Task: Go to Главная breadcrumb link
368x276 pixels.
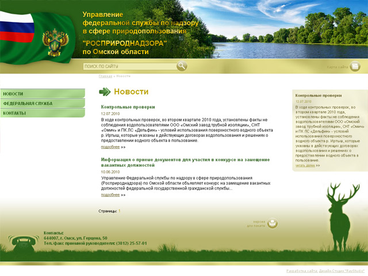Action: click(105, 76)
